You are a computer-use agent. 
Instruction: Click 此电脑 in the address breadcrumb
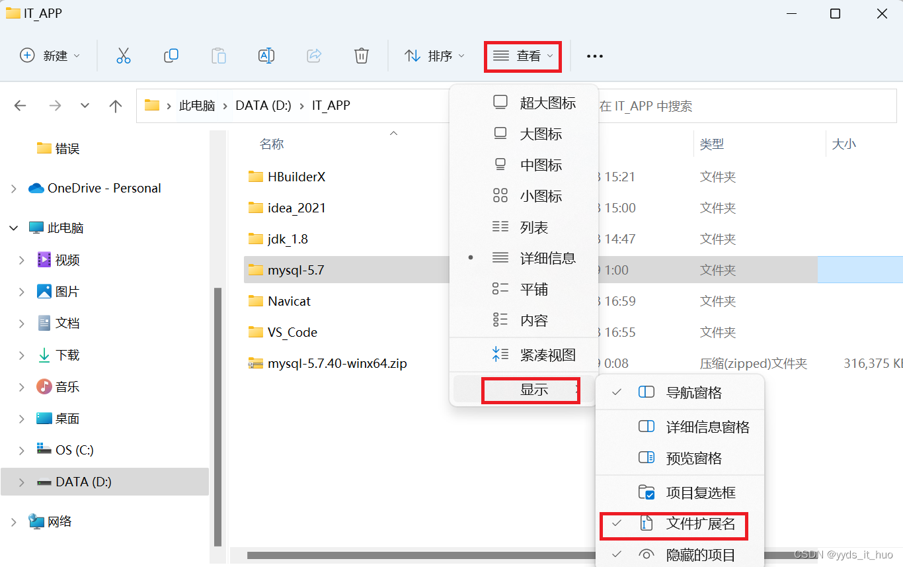point(197,105)
